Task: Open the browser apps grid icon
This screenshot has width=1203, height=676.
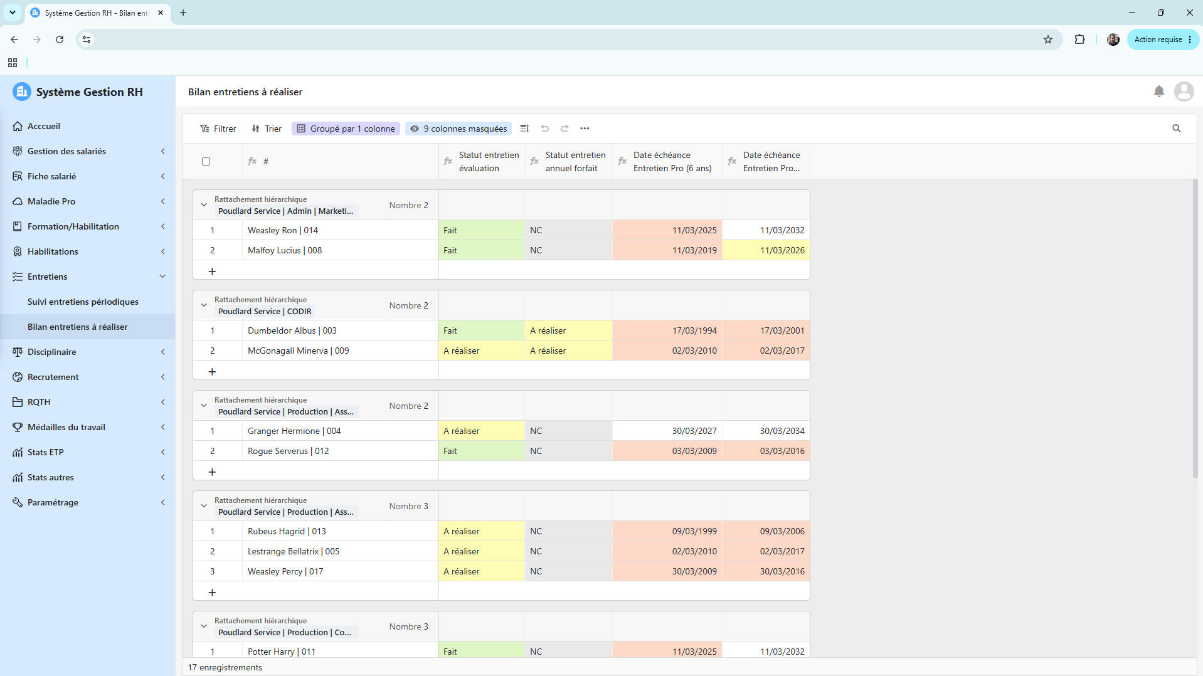Action: [x=13, y=63]
